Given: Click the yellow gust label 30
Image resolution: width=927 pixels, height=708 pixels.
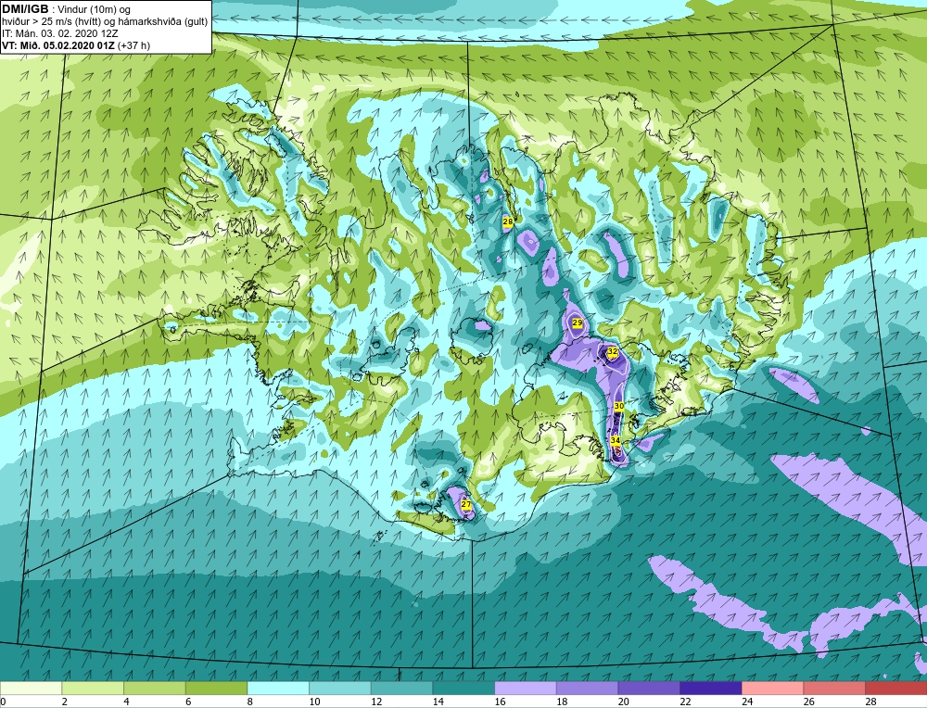Looking at the screenshot, I should pos(619,406).
